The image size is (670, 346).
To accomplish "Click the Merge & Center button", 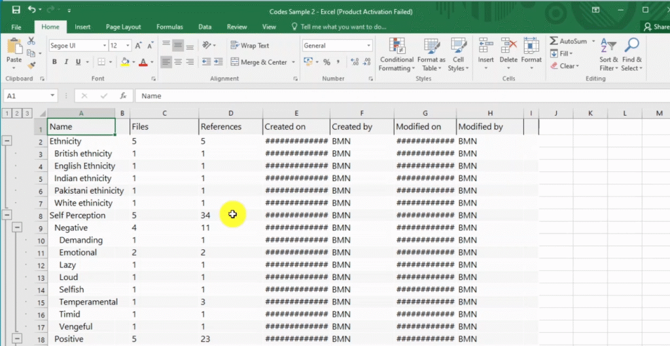I will (258, 62).
